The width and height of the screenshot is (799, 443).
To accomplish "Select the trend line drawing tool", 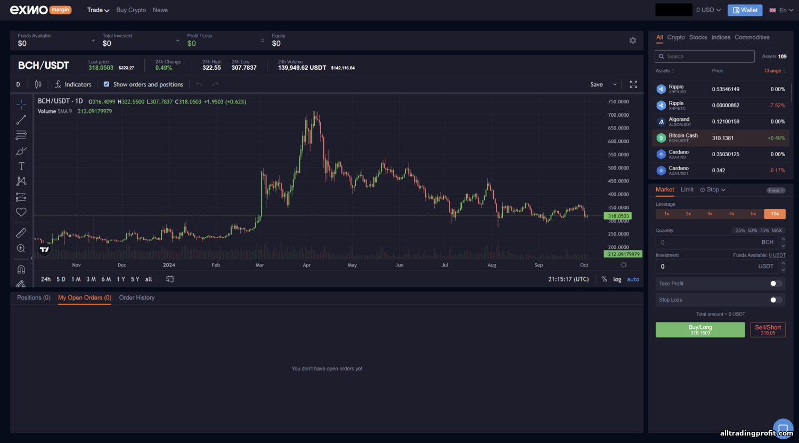I will point(21,120).
